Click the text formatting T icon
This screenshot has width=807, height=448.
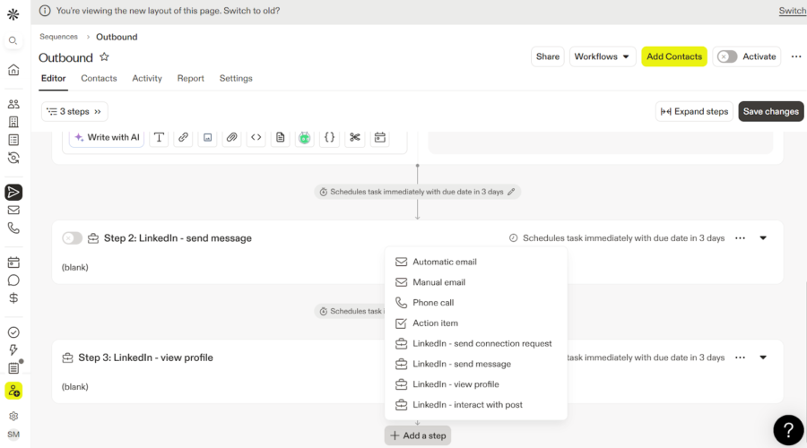(159, 137)
